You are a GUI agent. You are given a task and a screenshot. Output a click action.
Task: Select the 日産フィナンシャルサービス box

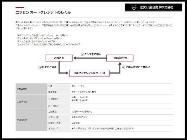pyautogui.click(x=89, y=73)
